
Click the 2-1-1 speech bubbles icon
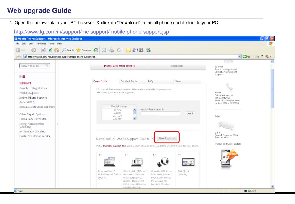coord(226,125)
